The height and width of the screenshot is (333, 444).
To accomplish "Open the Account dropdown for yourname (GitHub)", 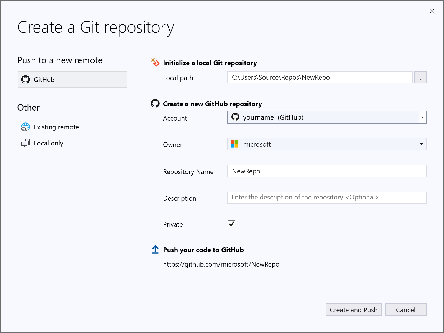I will [x=422, y=117].
